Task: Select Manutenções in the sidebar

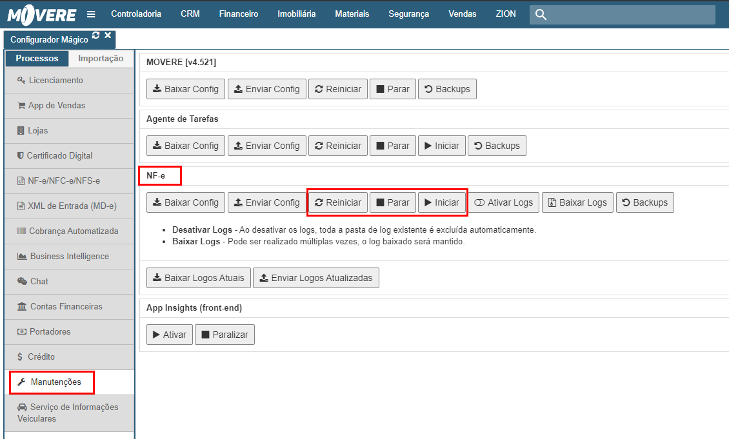Action: click(x=69, y=382)
